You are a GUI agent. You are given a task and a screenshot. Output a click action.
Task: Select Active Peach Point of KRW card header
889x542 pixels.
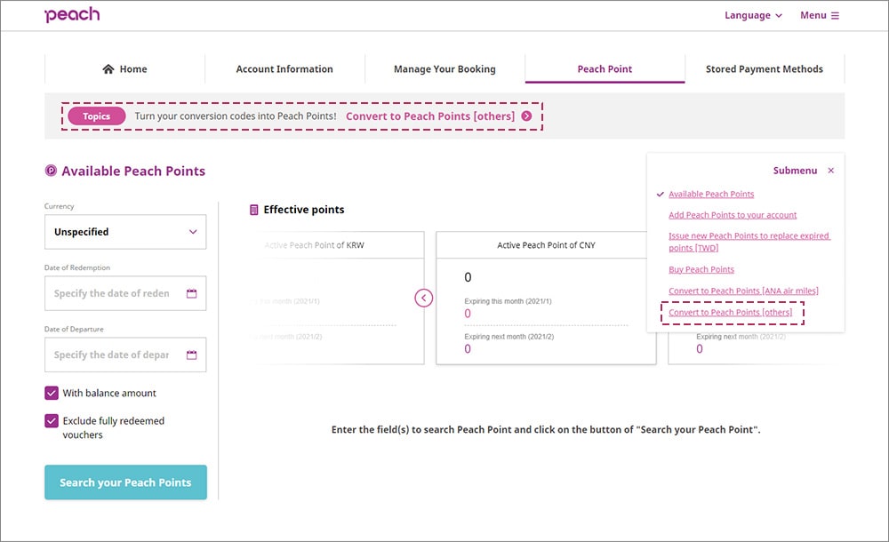coord(314,245)
